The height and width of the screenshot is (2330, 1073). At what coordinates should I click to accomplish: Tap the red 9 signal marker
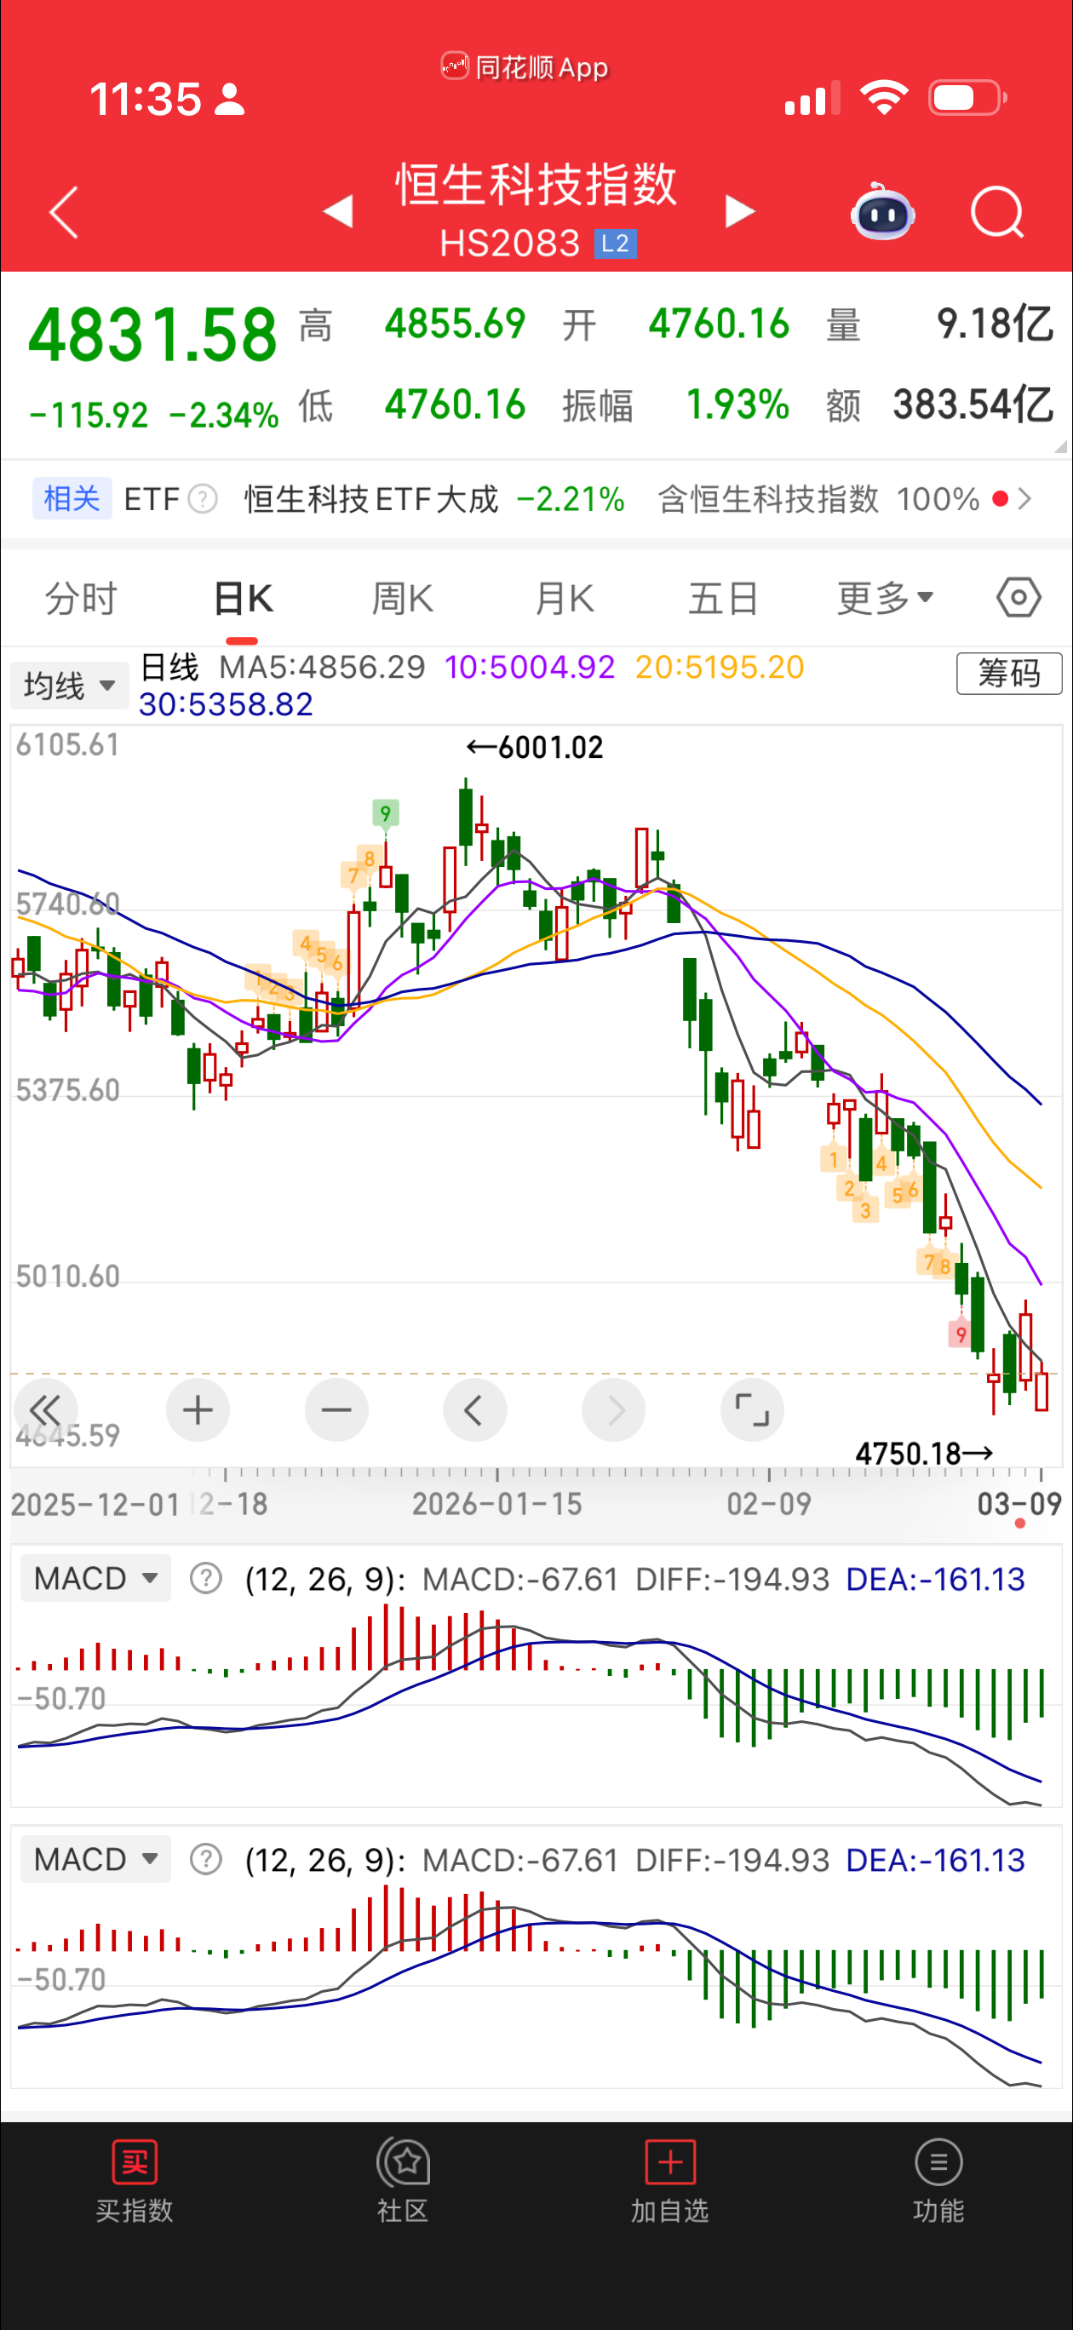(x=960, y=1334)
